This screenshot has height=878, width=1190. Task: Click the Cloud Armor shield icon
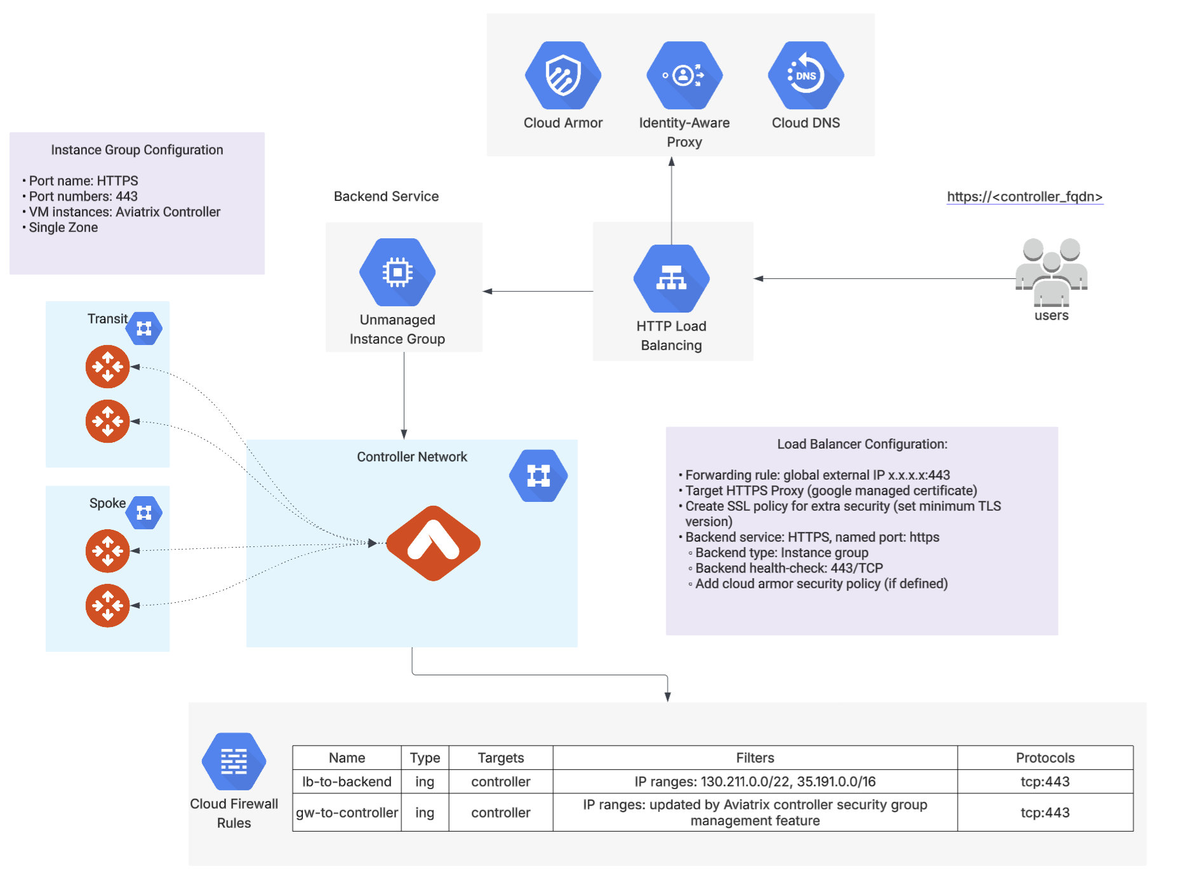(563, 76)
